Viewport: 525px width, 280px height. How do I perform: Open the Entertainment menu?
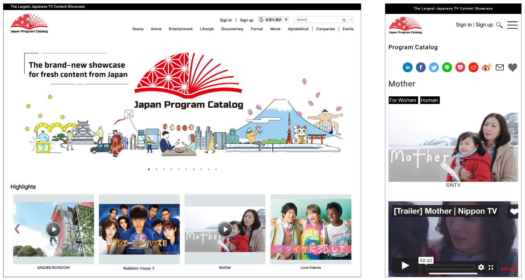tap(181, 29)
